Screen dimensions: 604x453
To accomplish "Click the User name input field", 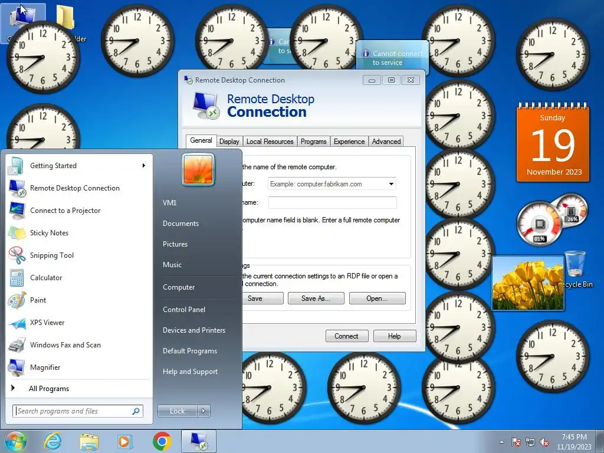I will [333, 203].
